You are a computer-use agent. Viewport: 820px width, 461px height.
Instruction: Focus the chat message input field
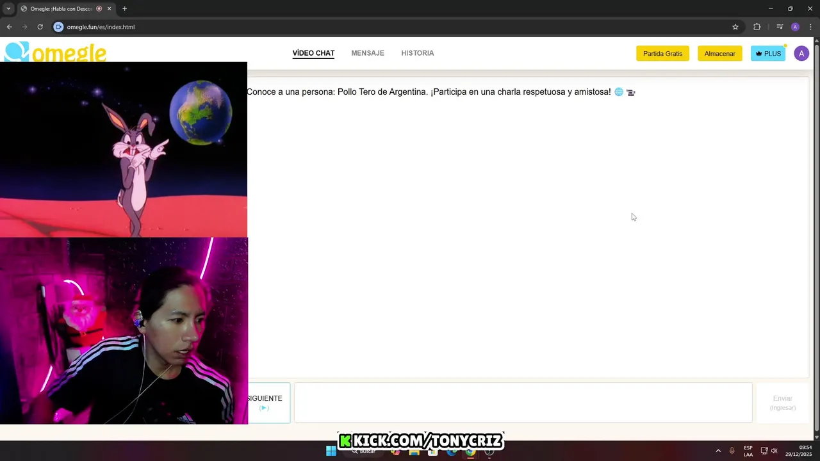pos(523,403)
